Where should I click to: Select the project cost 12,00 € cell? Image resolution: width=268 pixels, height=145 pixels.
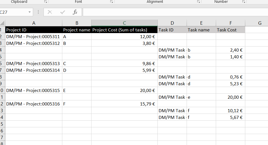[x=124, y=36]
